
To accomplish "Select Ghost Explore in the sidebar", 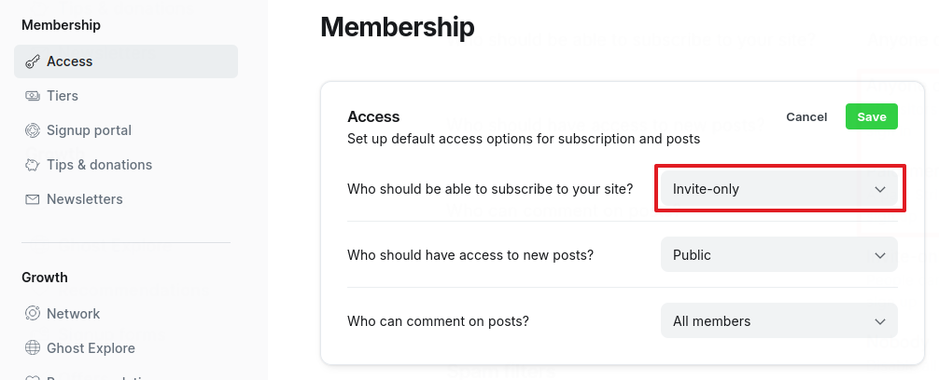I will 91,348.
